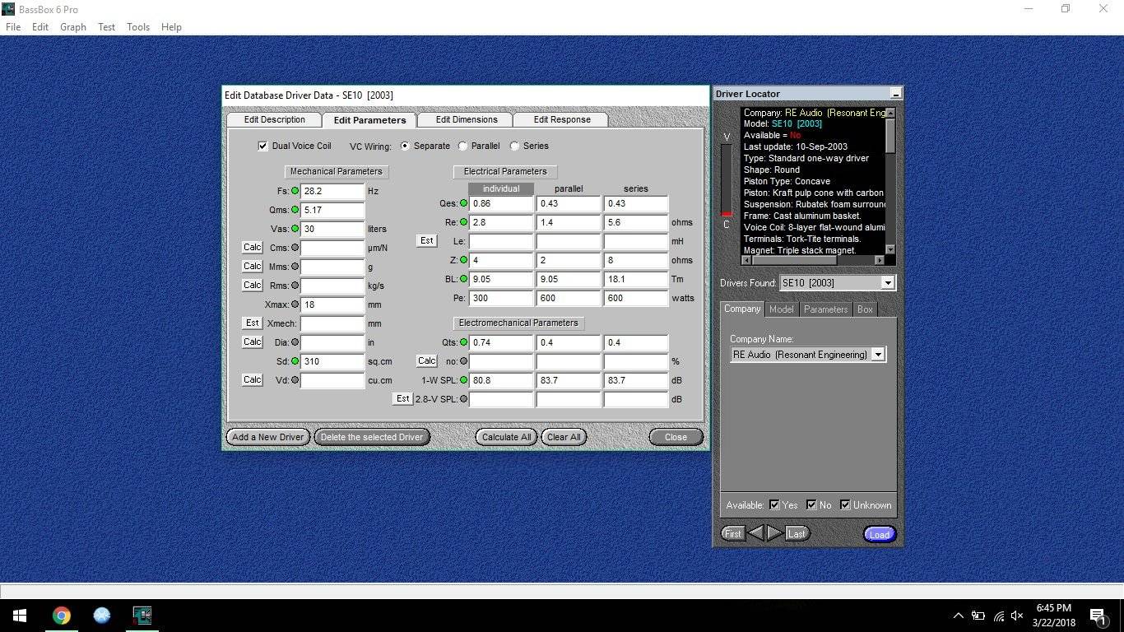Image resolution: width=1124 pixels, height=632 pixels.
Task: Switch to the Edit Description tab
Action: click(275, 119)
